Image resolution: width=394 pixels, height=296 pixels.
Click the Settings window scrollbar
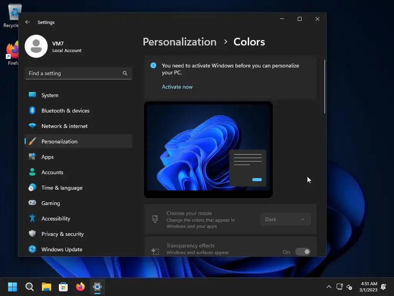pos(325,86)
